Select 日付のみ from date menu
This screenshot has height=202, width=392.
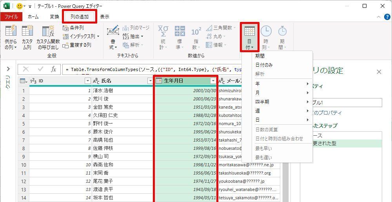(264, 65)
